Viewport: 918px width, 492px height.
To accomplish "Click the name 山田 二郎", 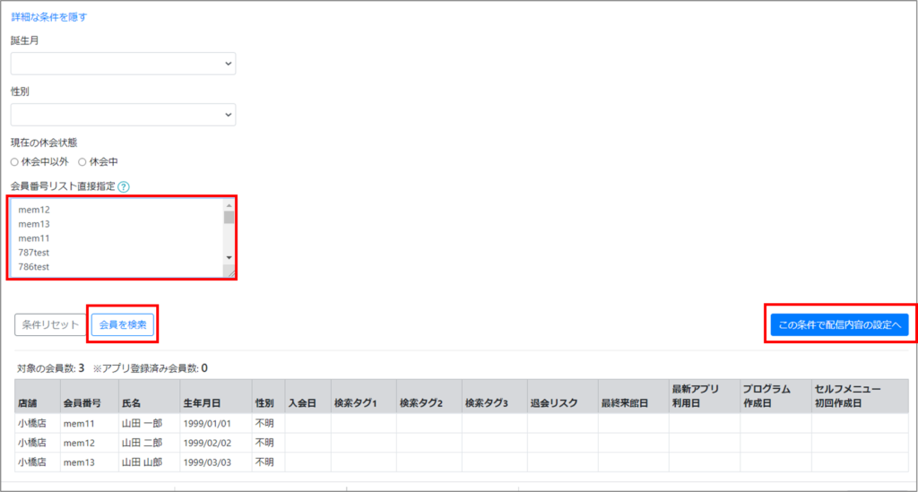I will click(142, 443).
